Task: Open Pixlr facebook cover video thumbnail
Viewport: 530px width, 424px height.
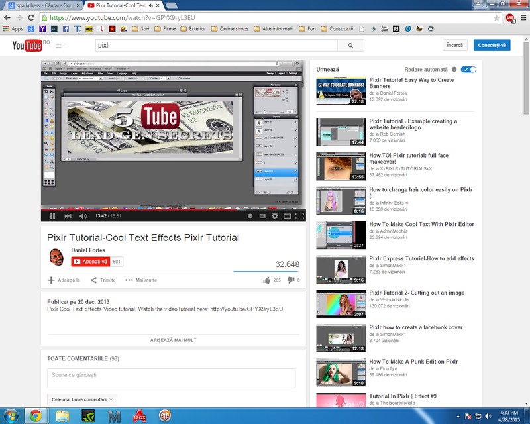Action: pos(341,338)
